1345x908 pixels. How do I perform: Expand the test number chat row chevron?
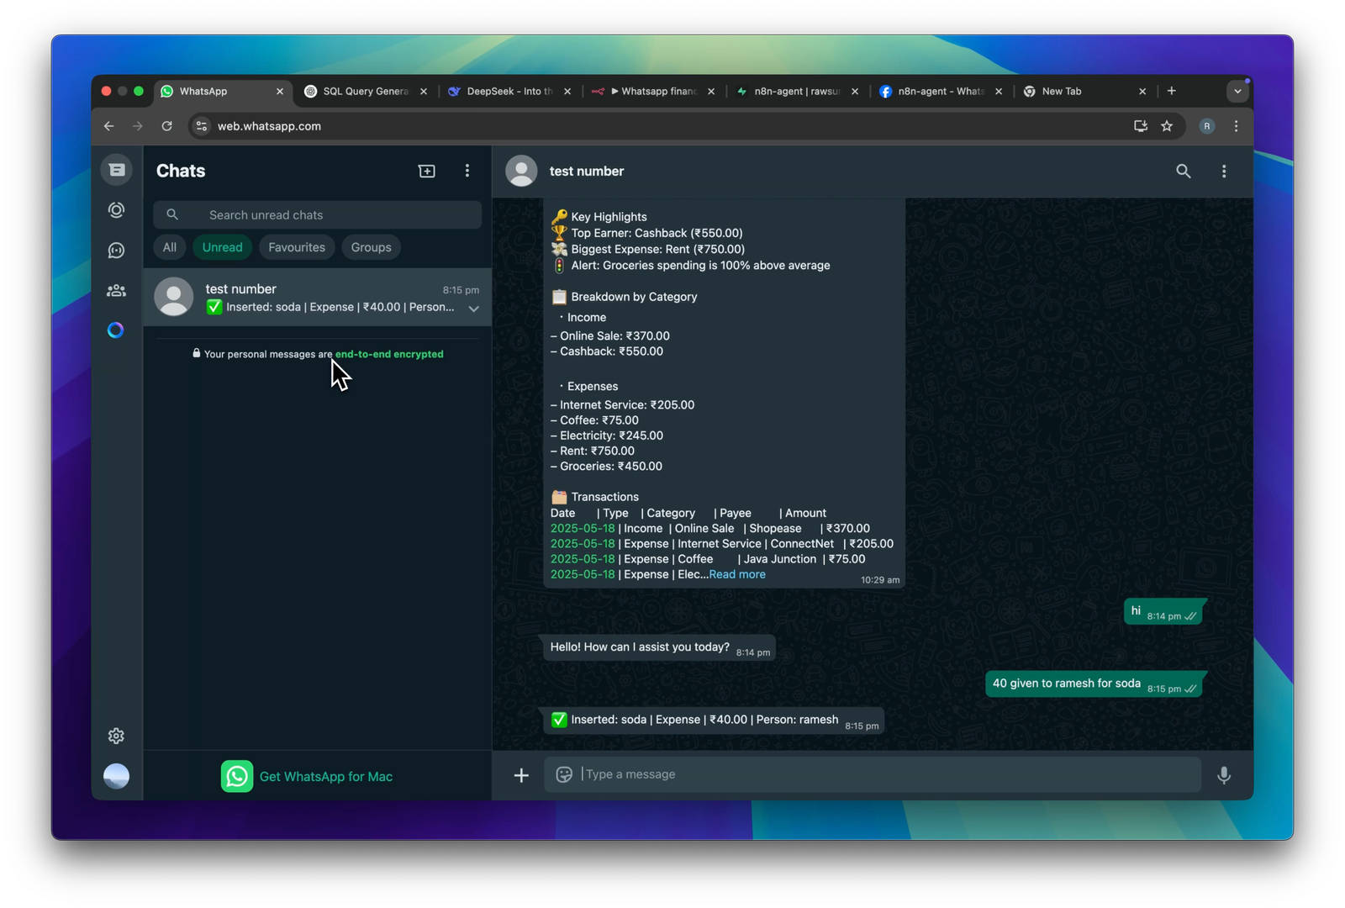[x=474, y=309]
